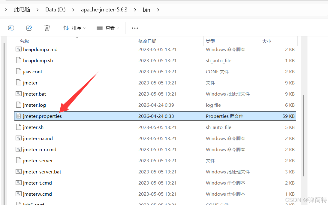Select the jmeter.log file name
Viewport: 328px width, 205px height.
tap(34, 105)
